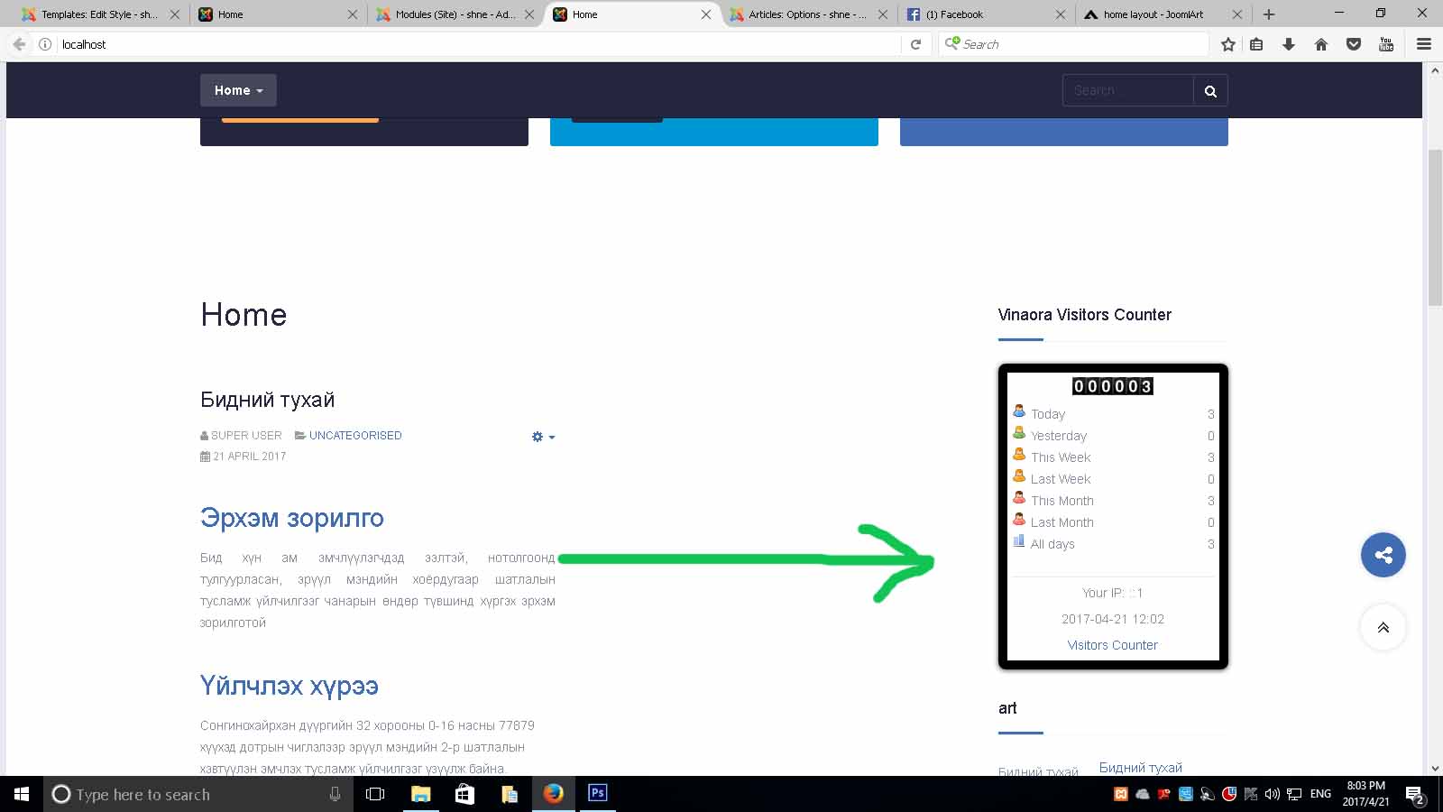Go to the browser home page icon
This screenshot has height=812, width=1443.
1321,44
